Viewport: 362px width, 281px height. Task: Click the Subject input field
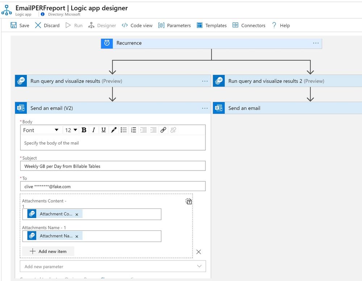(x=113, y=166)
